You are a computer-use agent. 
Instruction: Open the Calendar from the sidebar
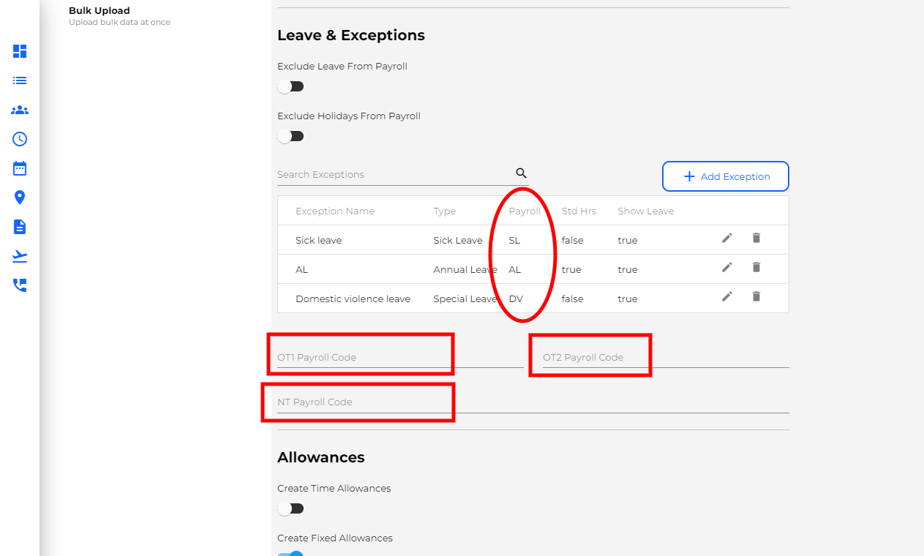tap(20, 168)
